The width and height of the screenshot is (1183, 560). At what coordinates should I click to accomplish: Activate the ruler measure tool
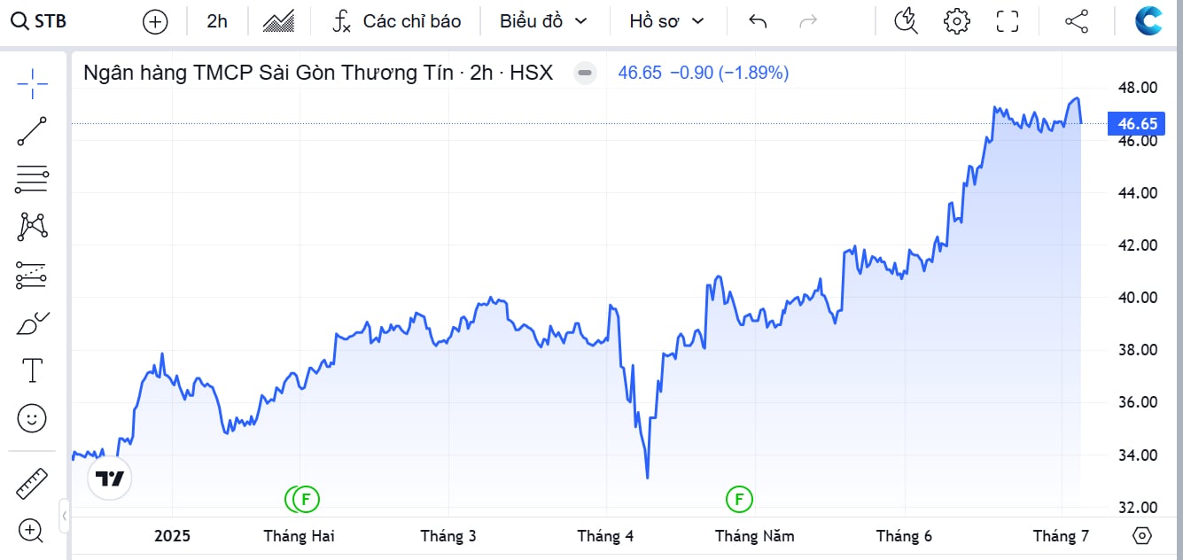33,483
